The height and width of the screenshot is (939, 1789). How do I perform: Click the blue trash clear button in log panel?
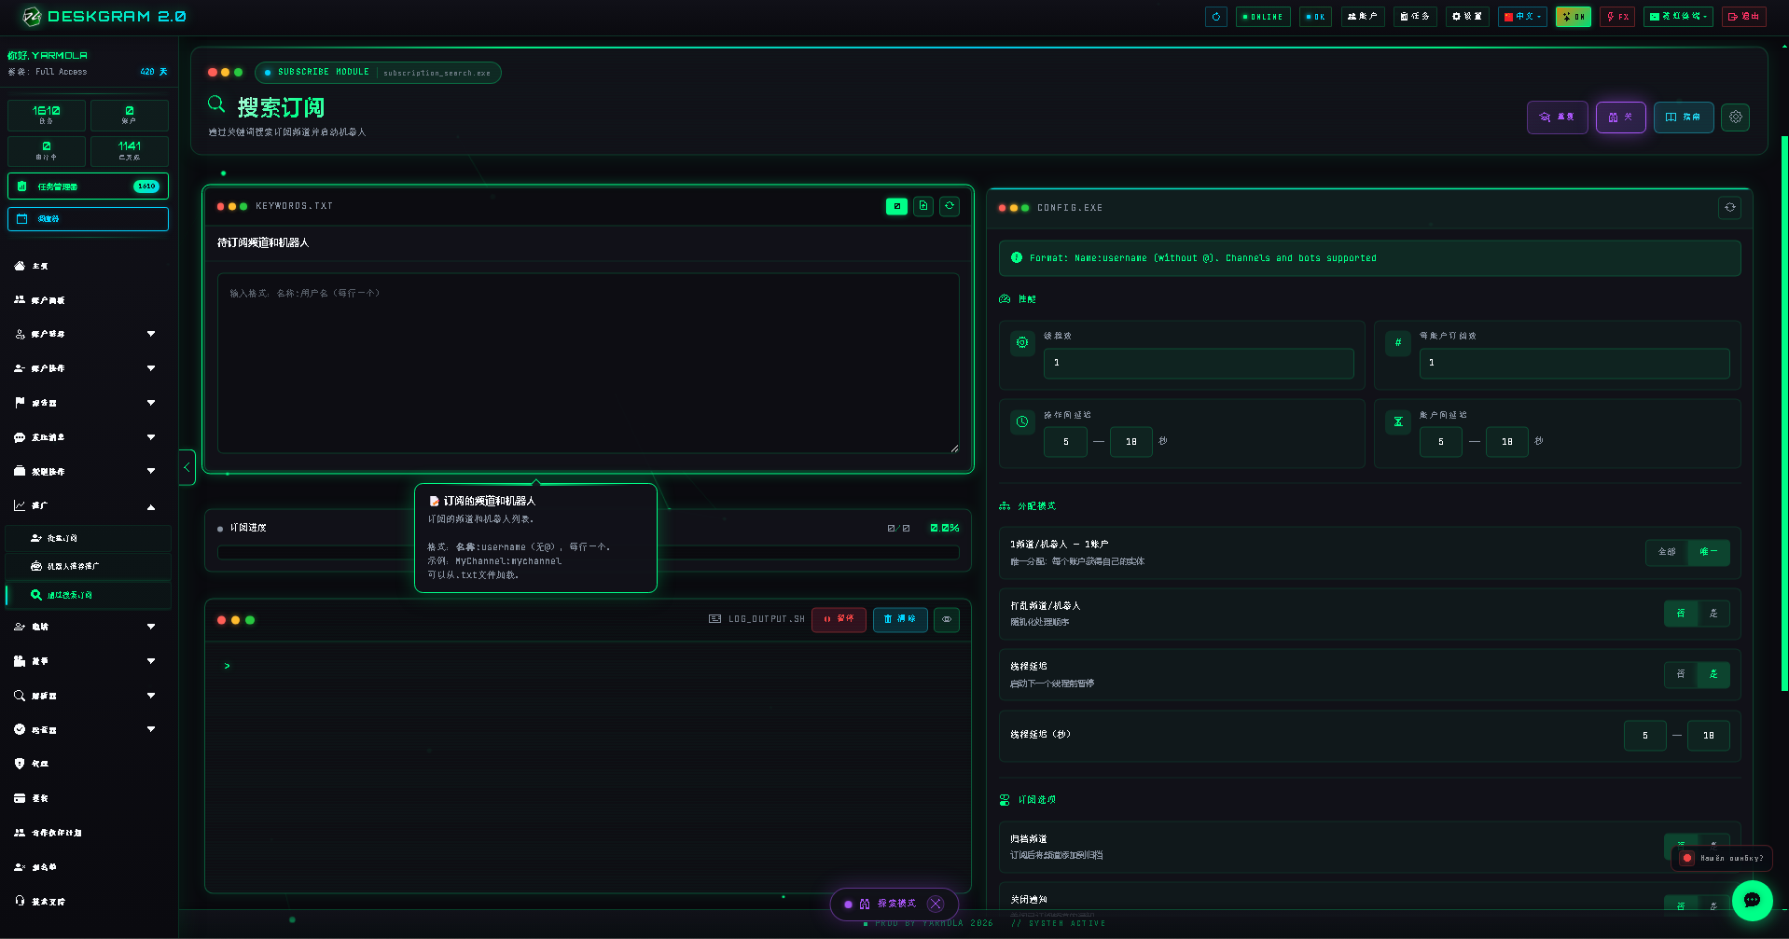tap(900, 619)
